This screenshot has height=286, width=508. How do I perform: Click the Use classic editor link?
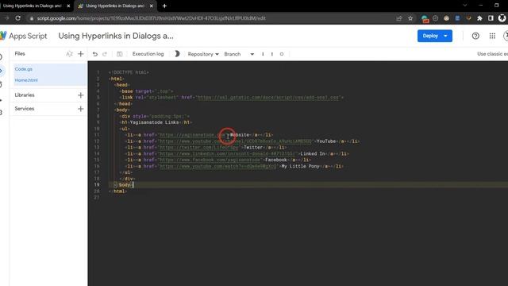tap(492, 54)
